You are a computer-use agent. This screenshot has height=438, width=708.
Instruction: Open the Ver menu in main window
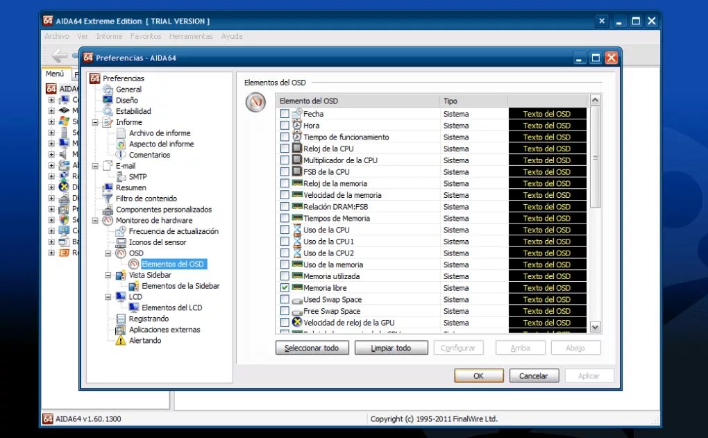83,36
